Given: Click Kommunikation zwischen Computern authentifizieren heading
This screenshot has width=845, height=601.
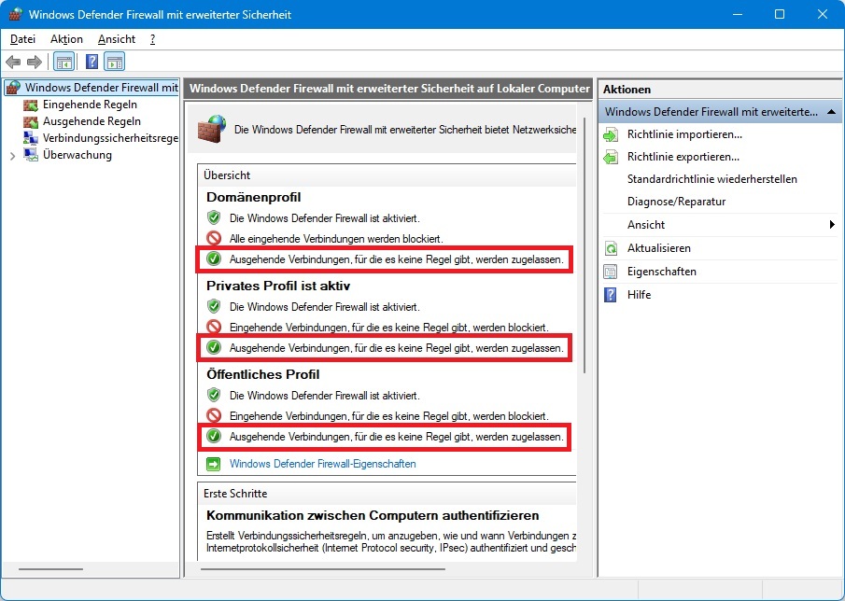Looking at the screenshot, I should tap(373, 515).
